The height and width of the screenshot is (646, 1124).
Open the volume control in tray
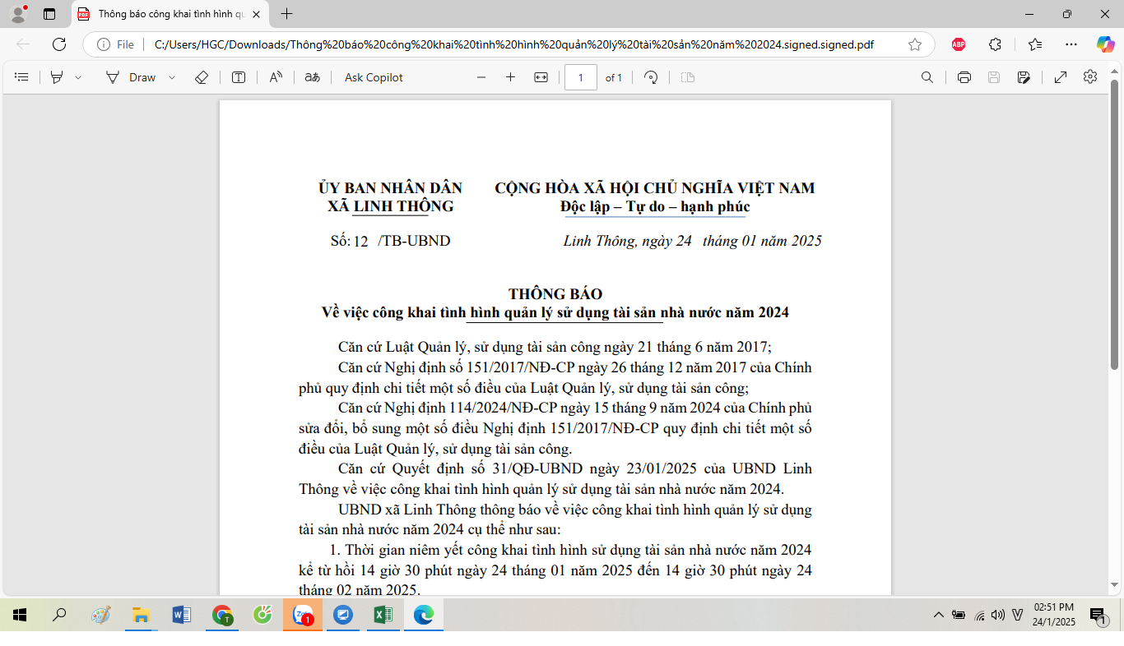[998, 615]
